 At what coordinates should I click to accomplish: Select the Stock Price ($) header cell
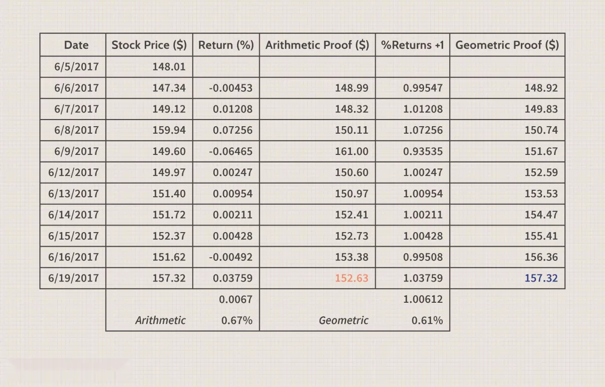[x=149, y=45]
